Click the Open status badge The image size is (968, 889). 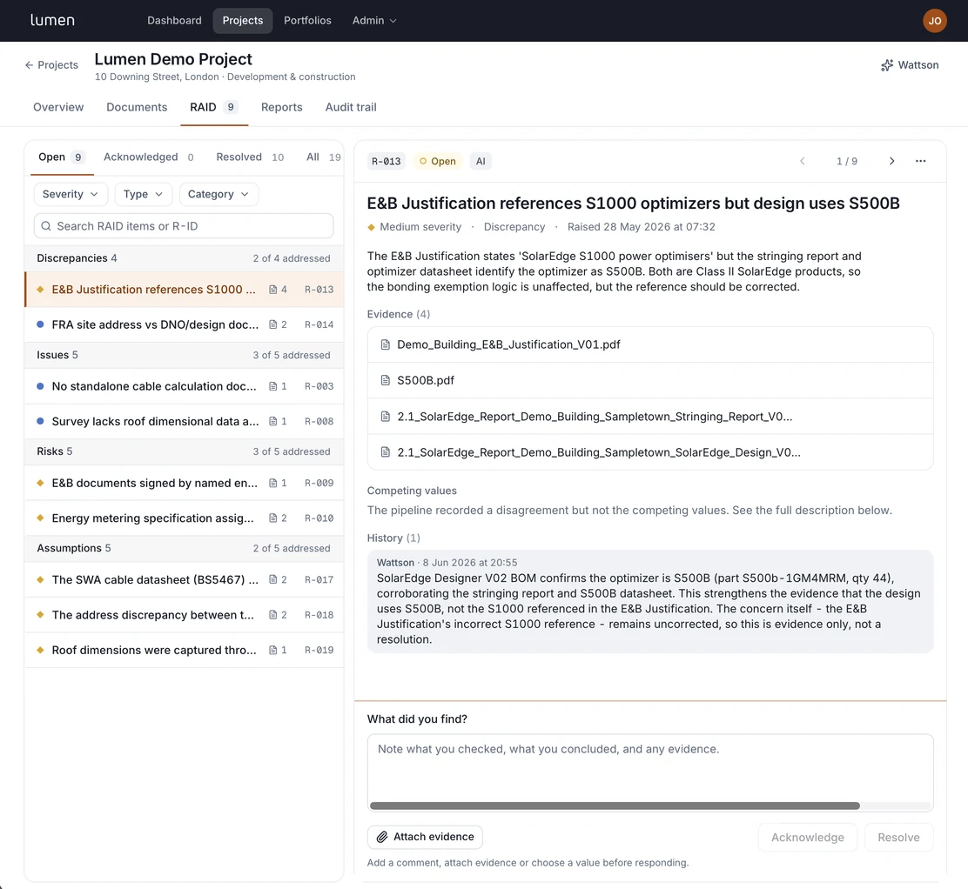pyautogui.click(x=437, y=161)
